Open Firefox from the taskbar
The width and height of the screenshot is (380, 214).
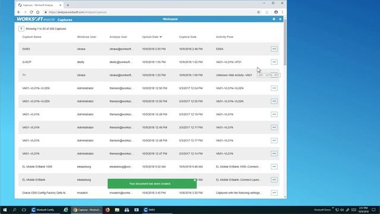(107, 210)
